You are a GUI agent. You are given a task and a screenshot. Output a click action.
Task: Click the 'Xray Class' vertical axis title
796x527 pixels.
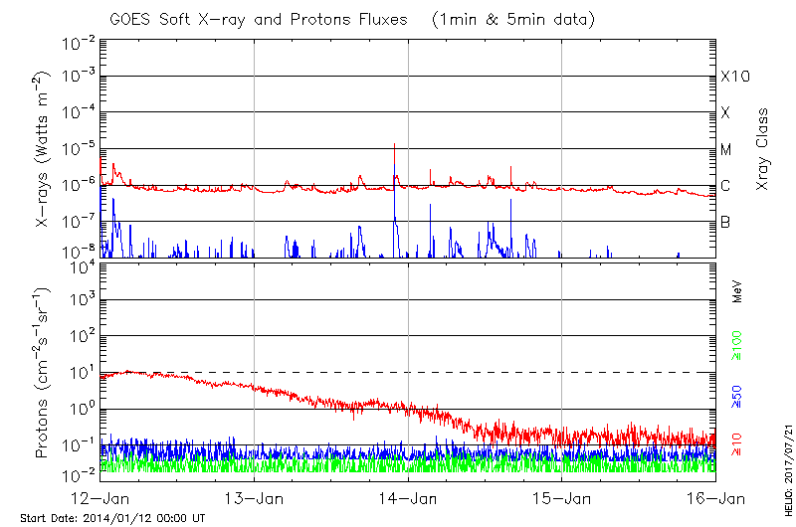point(763,149)
